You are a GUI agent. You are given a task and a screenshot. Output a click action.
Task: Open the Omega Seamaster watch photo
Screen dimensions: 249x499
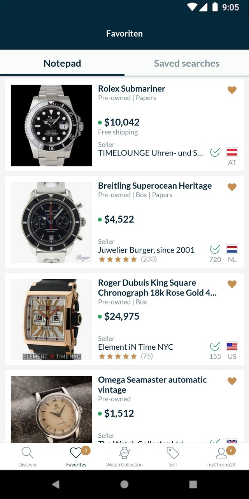tap(51, 409)
